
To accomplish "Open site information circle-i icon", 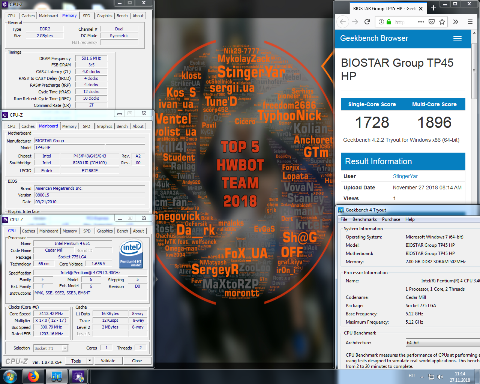I will [381, 22].
